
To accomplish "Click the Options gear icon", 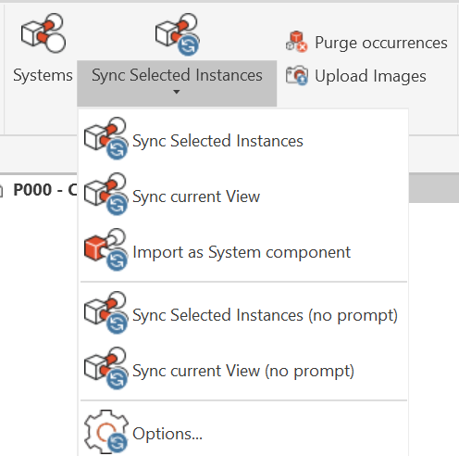I will click(x=106, y=432).
